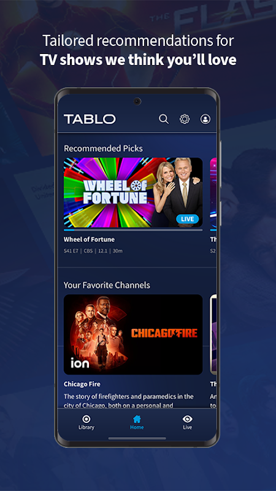The height and width of the screenshot is (491, 276).
Task: Open the partially visible second recommended pick
Action: tap(213, 192)
